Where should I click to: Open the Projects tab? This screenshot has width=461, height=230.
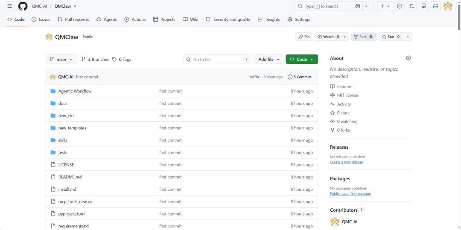pyautogui.click(x=164, y=19)
